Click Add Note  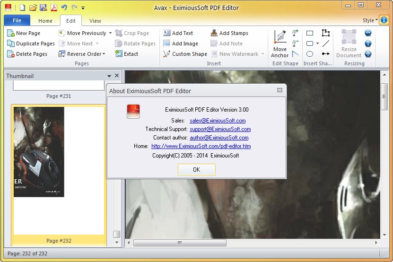(x=227, y=44)
